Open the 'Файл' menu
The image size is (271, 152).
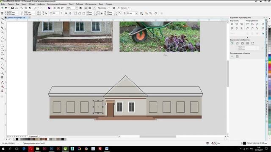pos(3,4)
